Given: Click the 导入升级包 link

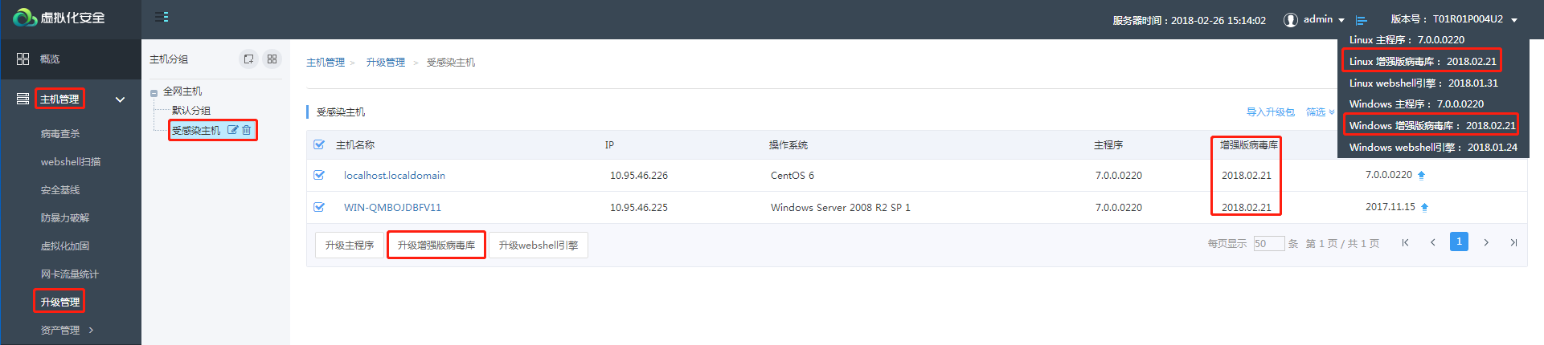Looking at the screenshot, I should [1270, 112].
